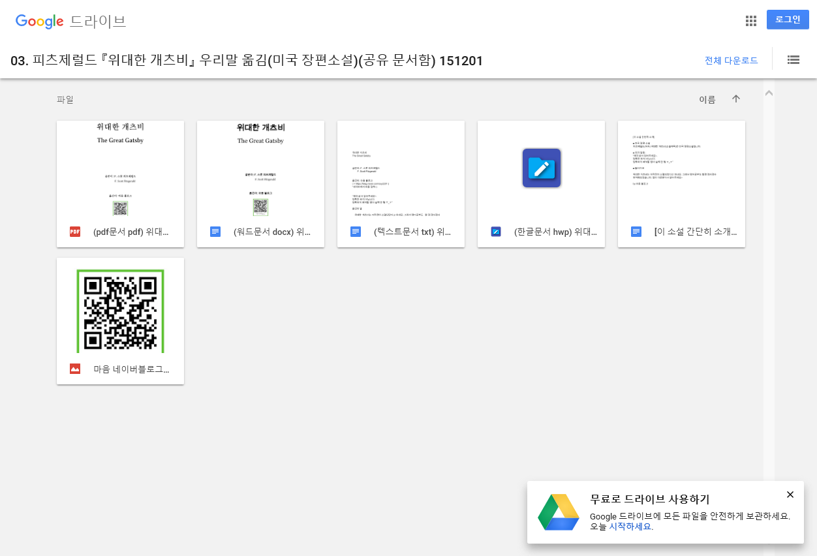Select the (pdf문서 pdf) 위대 file name
The width and height of the screenshot is (817, 556).
131,232
